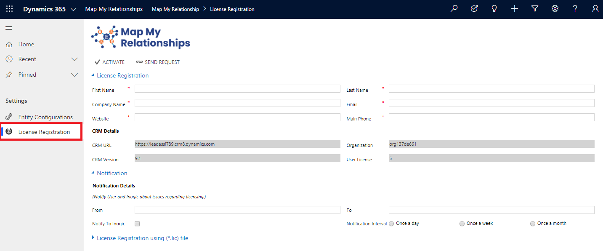
Task: Click the ACTIVATE button
Action: [110, 62]
